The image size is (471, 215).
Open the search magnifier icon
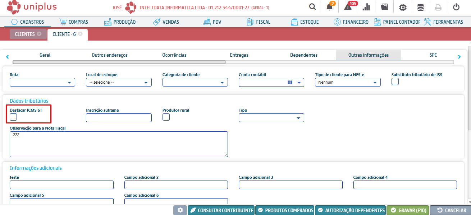click(x=313, y=7)
